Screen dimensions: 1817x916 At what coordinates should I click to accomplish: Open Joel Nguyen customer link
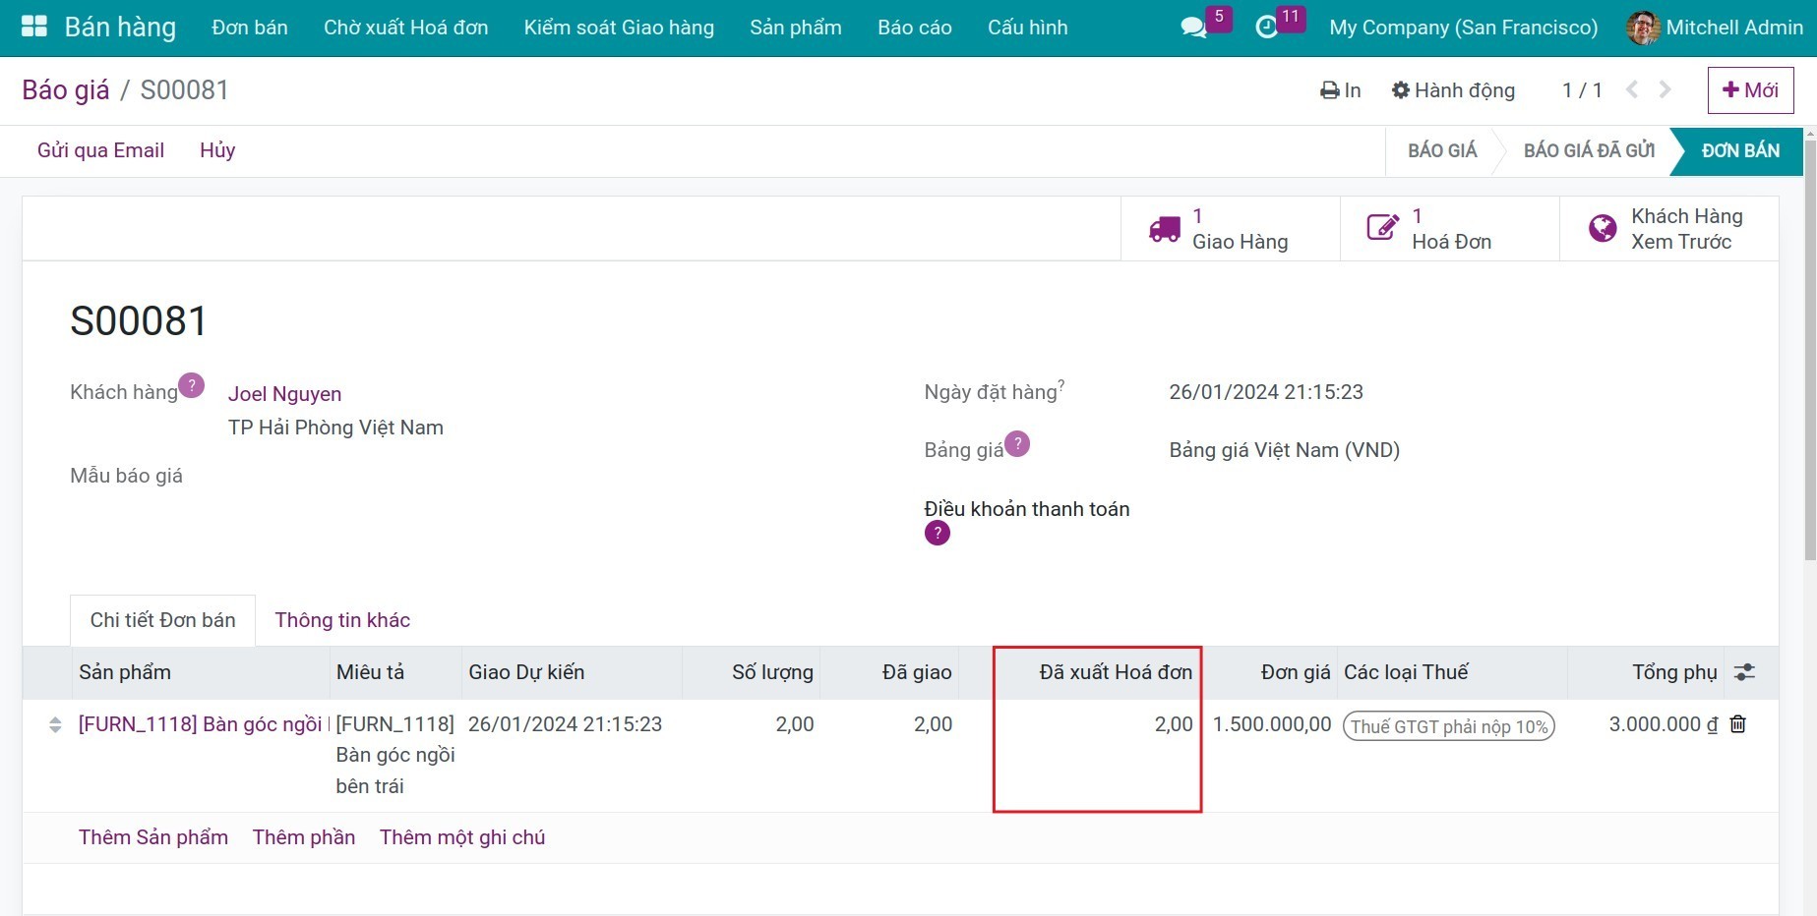[x=284, y=394]
